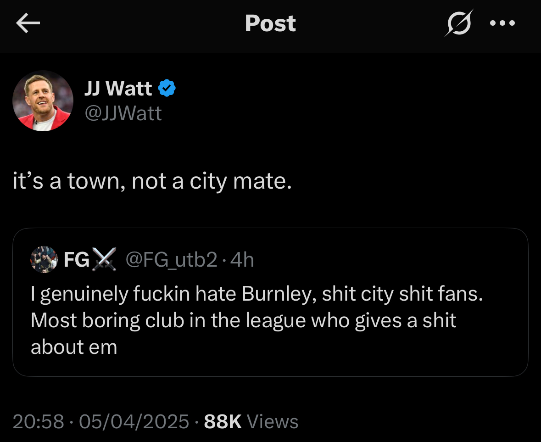Open the @FG_utb2 handle
Screen dimensions: 541x442
171,260
